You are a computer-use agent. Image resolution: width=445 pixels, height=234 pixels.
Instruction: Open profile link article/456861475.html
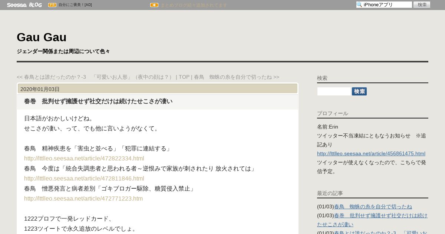[x=371, y=153]
